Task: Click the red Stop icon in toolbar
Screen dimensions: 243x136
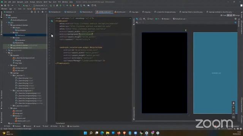Action: [74, 5]
